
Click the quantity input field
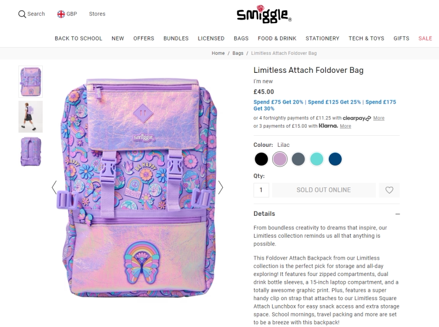(261, 190)
